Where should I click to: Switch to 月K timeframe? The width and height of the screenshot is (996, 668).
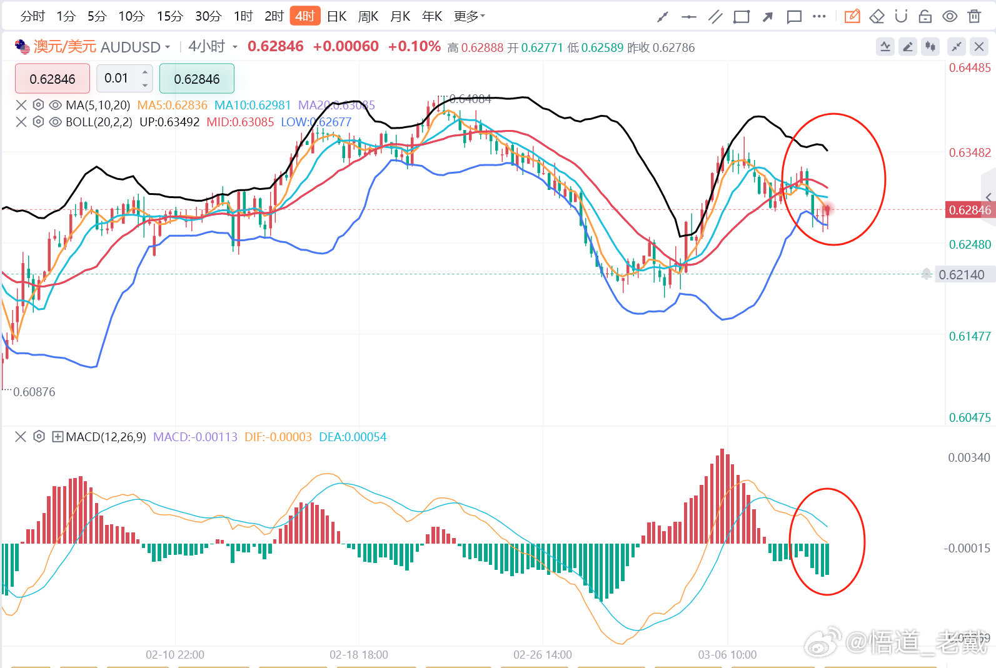click(400, 16)
